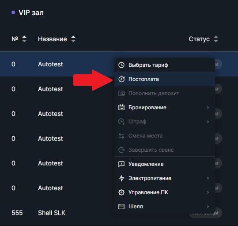Click the wallet icon beside Пополнить депозит

(x=121, y=93)
